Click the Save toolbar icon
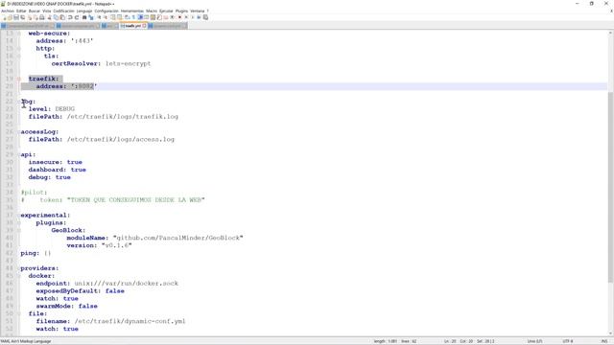614x345 pixels. [x=15, y=17]
